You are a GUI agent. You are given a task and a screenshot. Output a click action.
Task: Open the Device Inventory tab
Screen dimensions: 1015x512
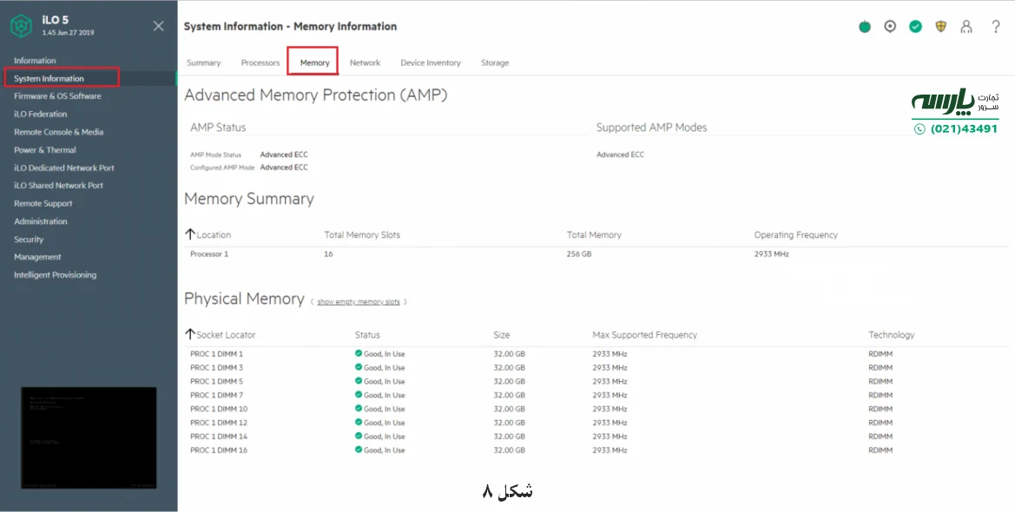430,62
